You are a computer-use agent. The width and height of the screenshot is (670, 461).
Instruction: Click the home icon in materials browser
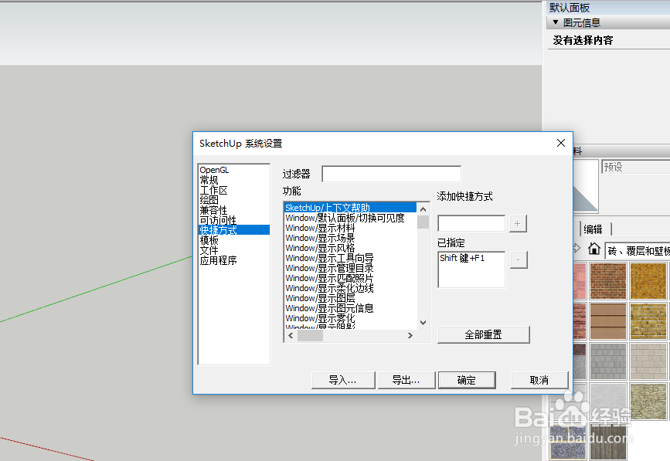point(593,249)
